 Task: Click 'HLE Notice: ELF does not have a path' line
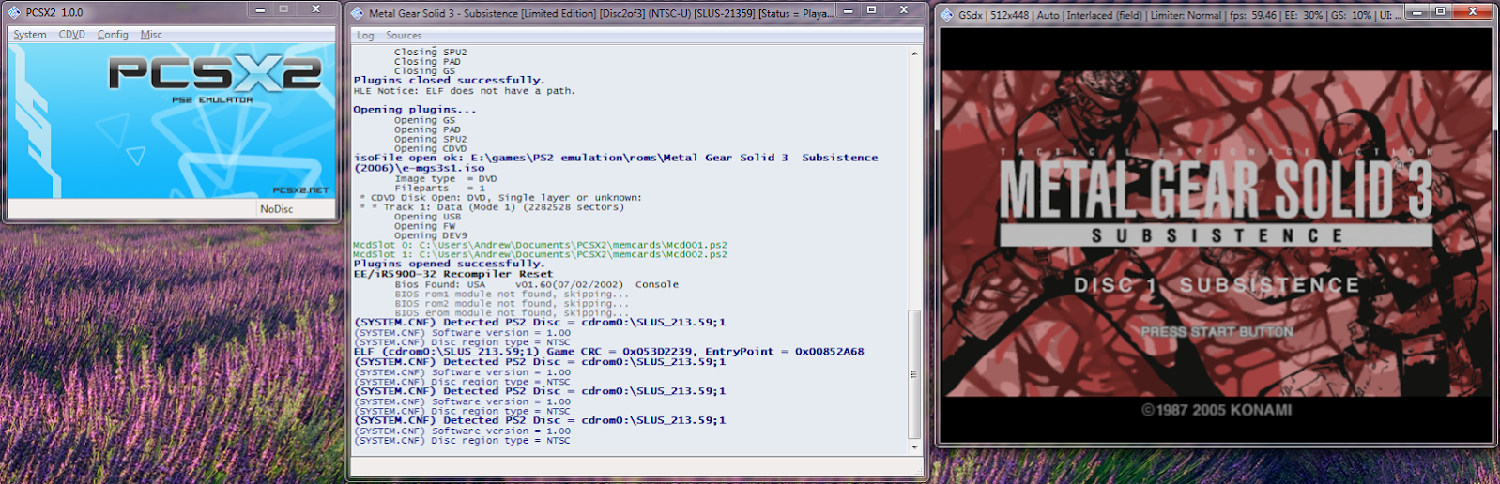[465, 91]
